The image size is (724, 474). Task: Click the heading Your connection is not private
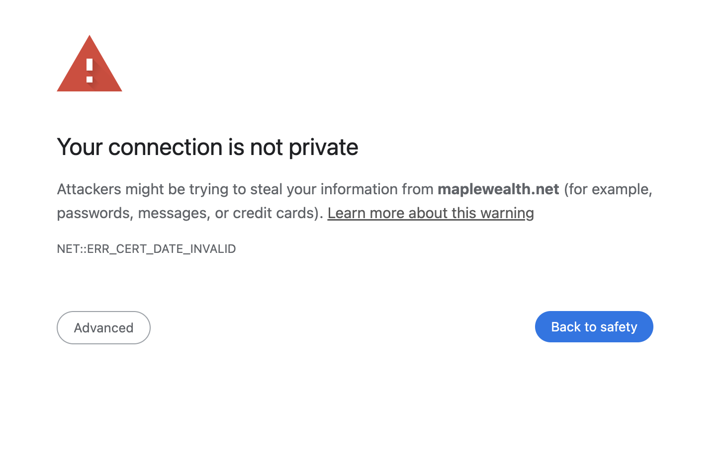click(x=207, y=147)
